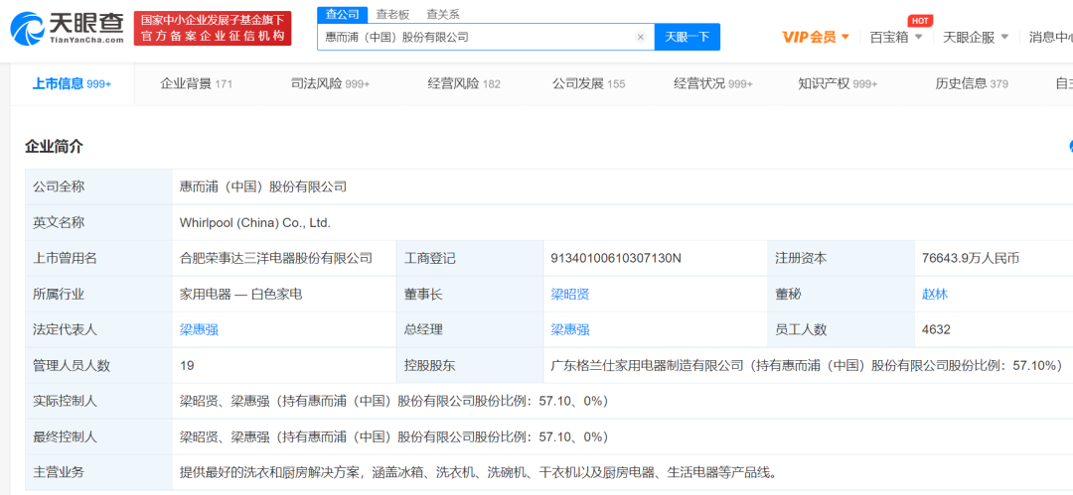Click the TianYanCha logo icon

pos(26,28)
